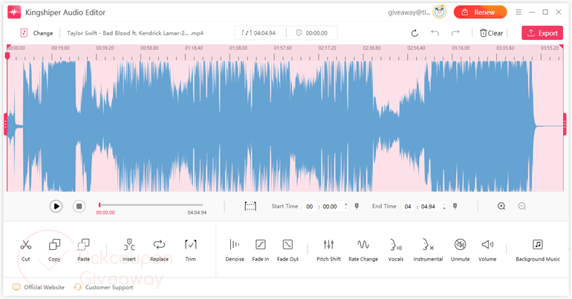
Task: Set marker pin next to End Time
Action: click(455, 206)
